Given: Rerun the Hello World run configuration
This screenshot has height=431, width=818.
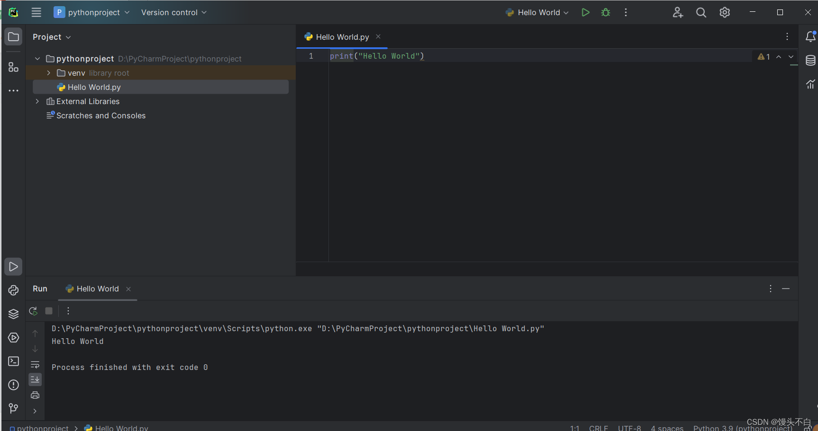Looking at the screenshot, I should [x=33, y=311].
